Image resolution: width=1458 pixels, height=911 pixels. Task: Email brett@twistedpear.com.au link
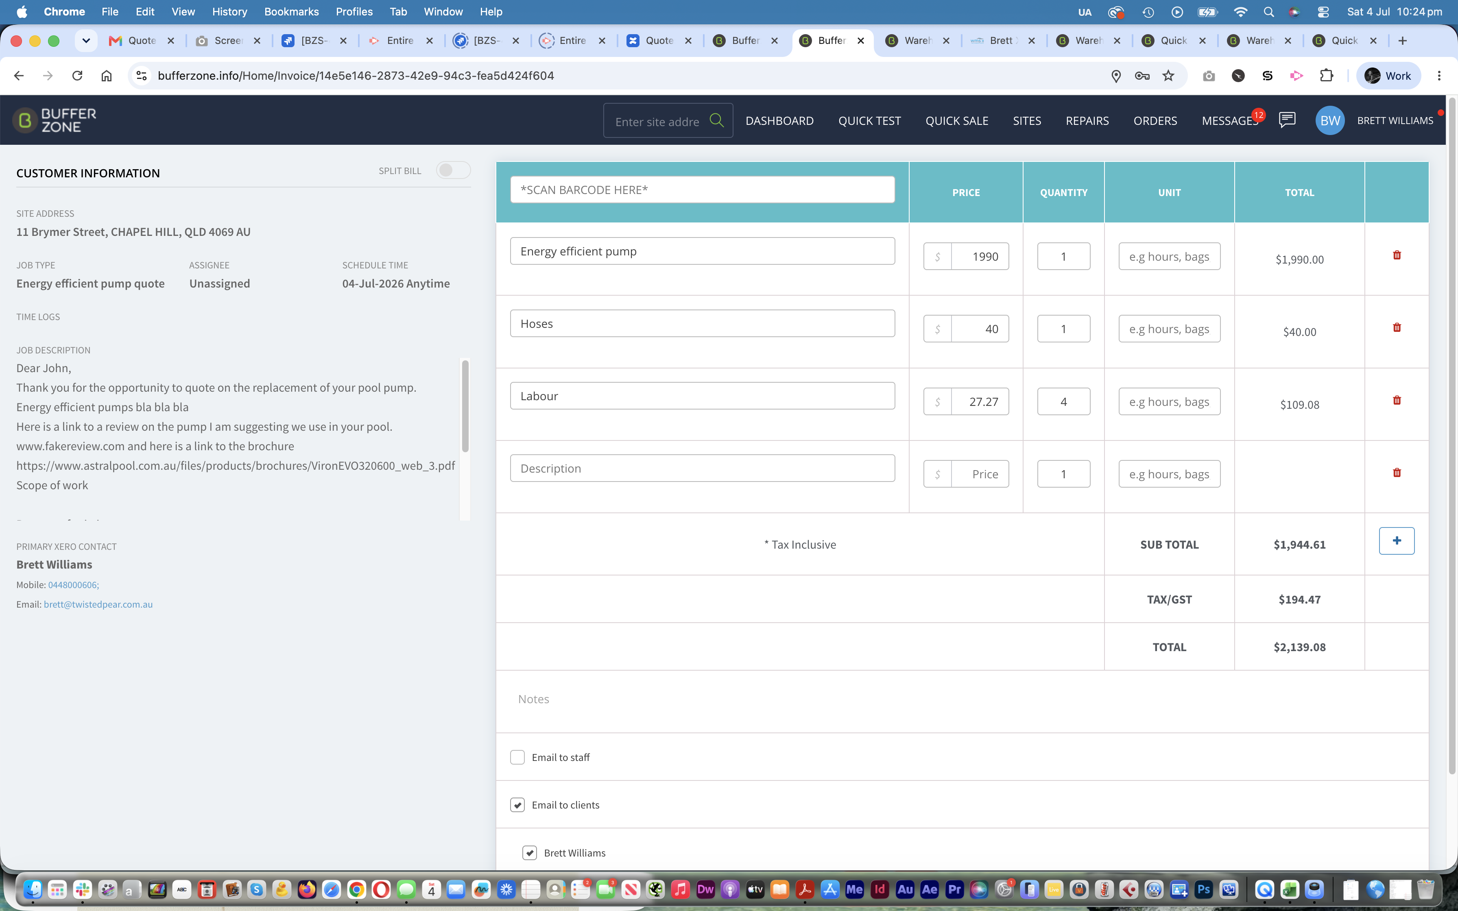[x=98, y=604]
